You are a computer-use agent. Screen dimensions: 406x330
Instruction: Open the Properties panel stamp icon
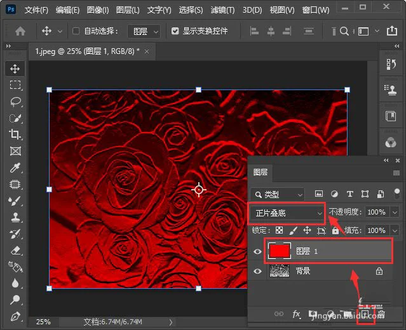(391, 89)
